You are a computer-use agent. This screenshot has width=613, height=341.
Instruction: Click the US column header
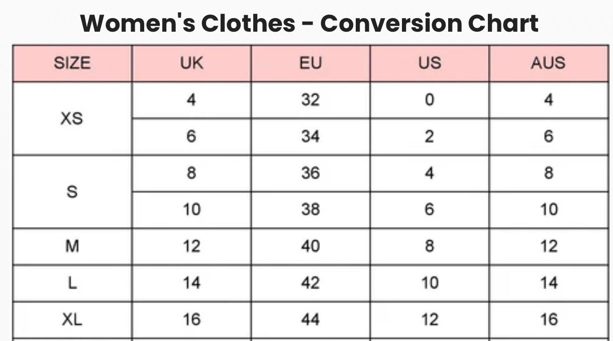[x=429, y=63]
